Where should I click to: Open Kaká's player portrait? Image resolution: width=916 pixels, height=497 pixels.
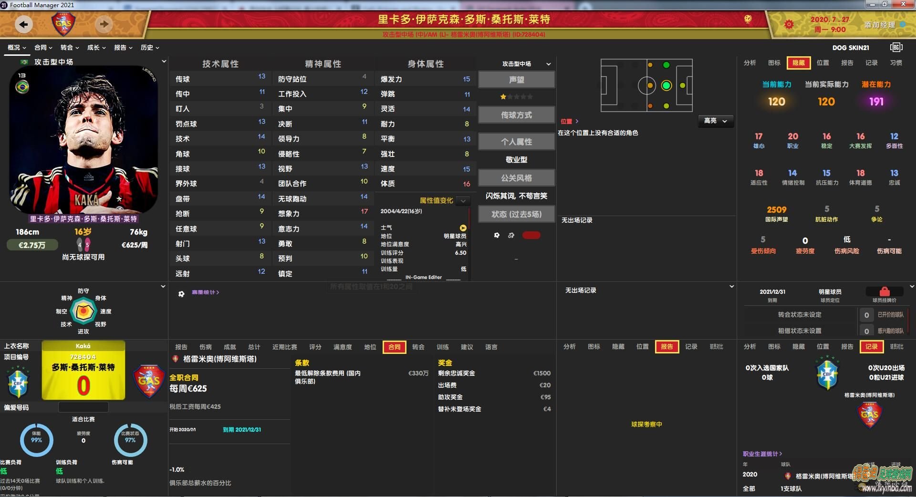[x=84, y=140]
